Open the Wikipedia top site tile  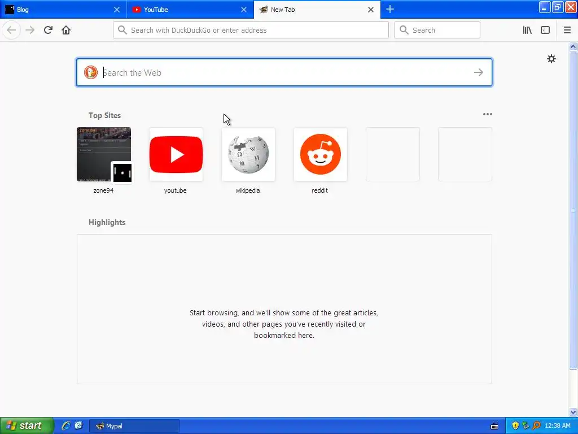tap(248, 154)
